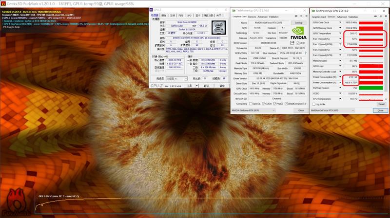390x218 pixels.
Task: Open the GPU Core Clock sensor dropdown arrow
Action: (x=340, y=22)
